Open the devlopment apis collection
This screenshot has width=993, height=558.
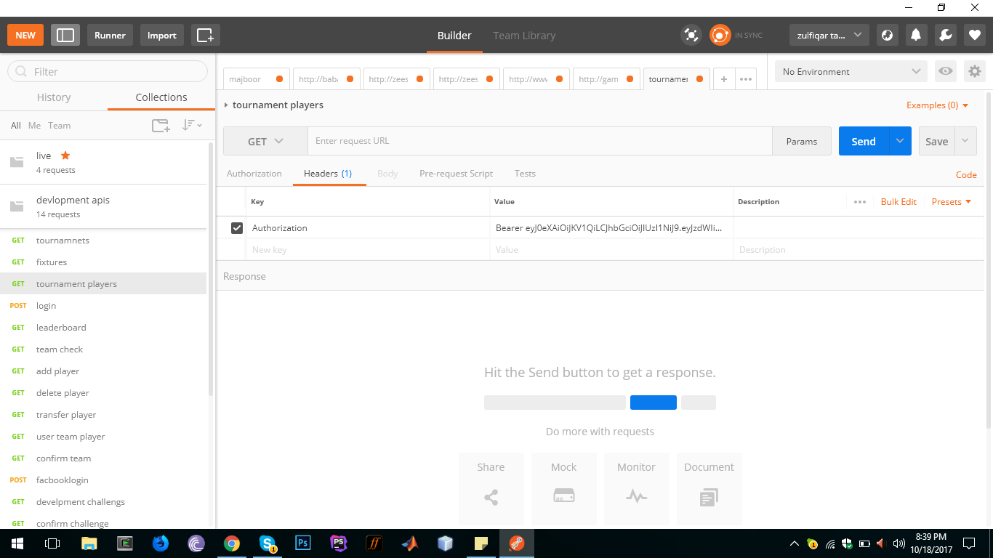(x=103, y=206)
